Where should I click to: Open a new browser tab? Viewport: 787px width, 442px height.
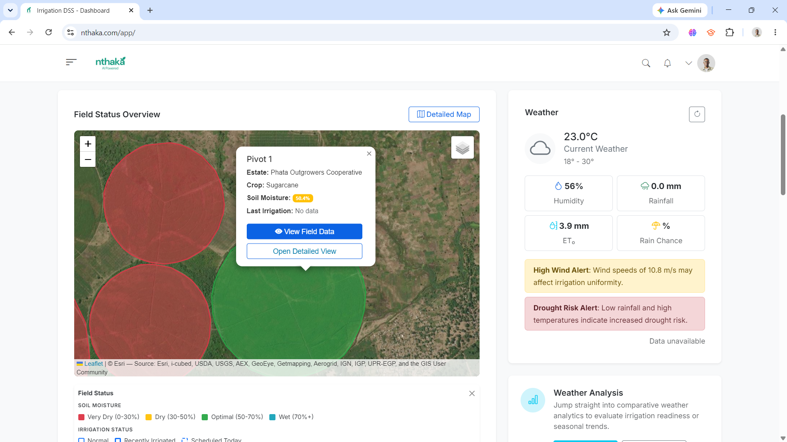(150, 10)
